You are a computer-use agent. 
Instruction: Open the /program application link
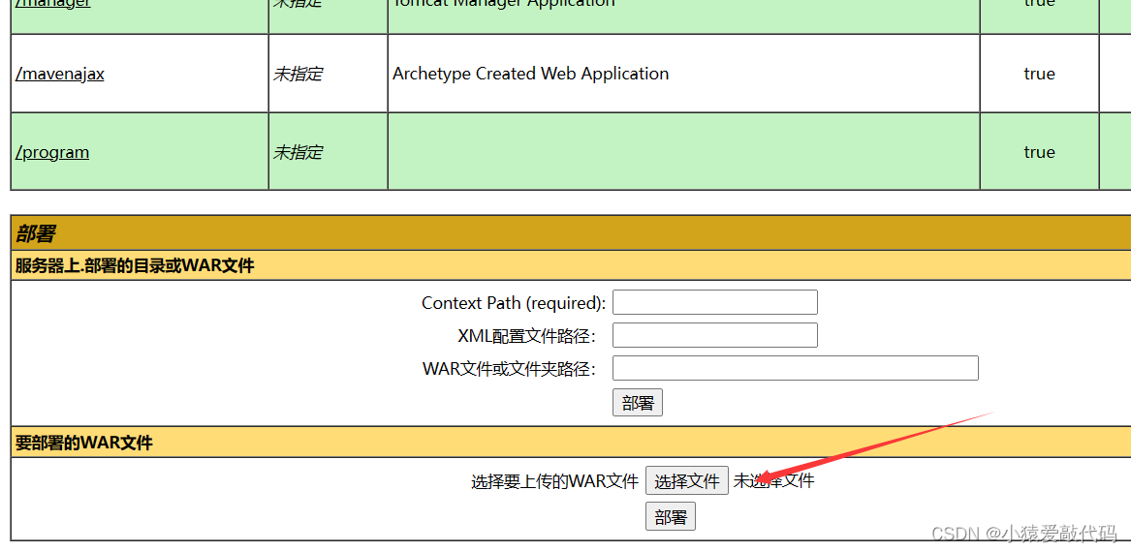click(x=52, y=152)
